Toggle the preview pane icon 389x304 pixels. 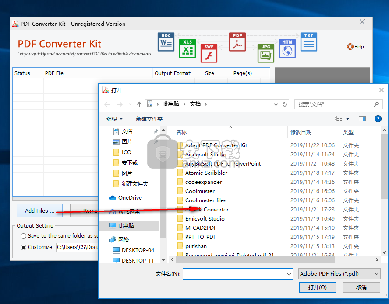pyautogui.click(x=362, y=119)
